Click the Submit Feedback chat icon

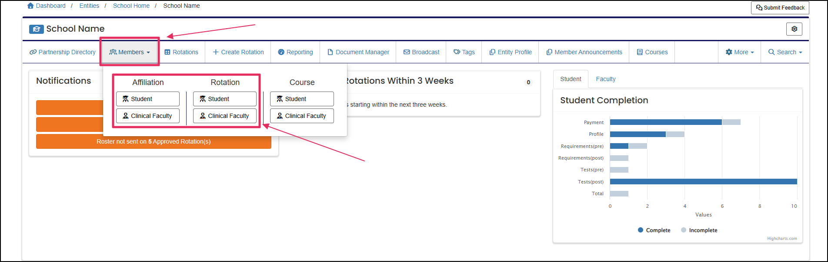point(759,8)
